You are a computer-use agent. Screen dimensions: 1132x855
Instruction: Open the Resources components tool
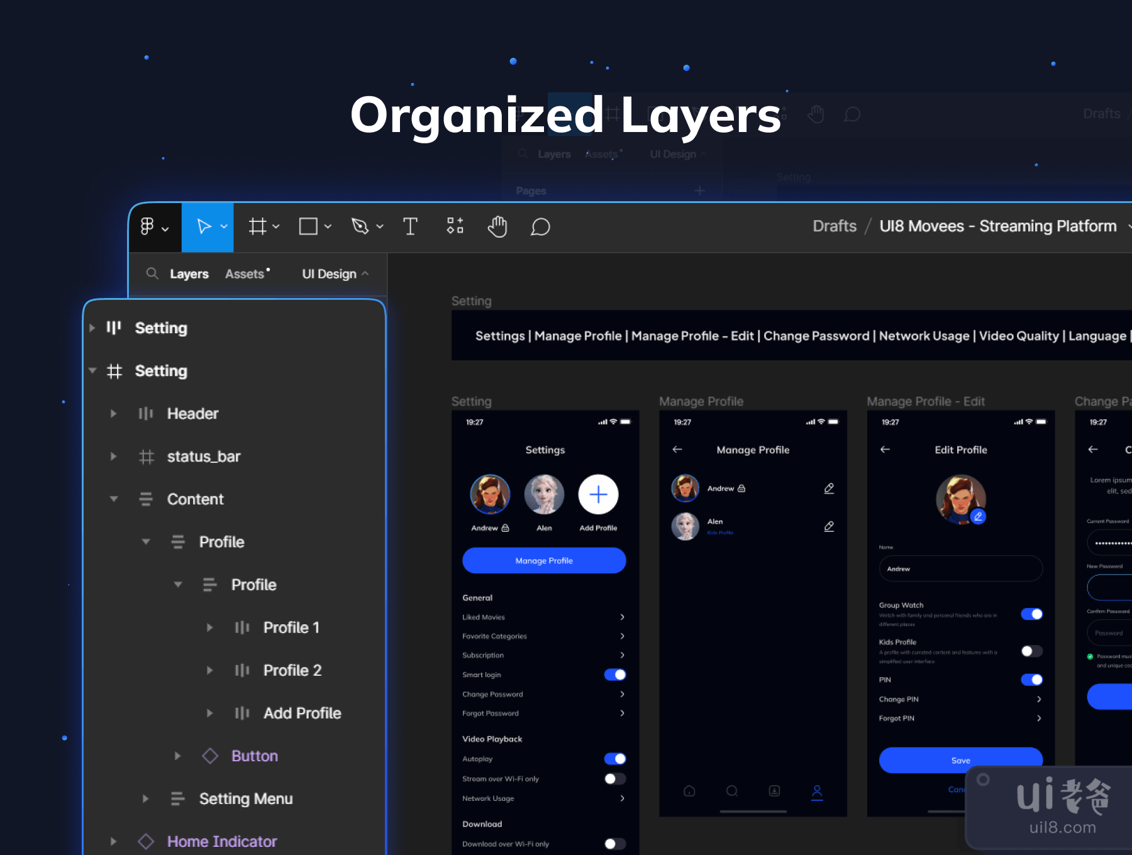click(x=455, y=226)
